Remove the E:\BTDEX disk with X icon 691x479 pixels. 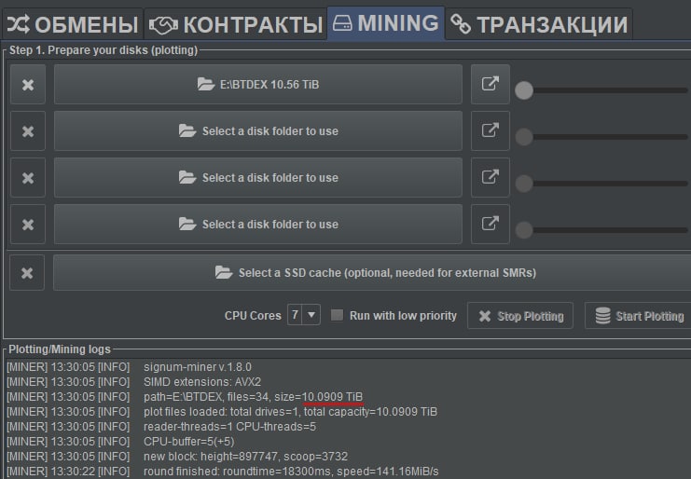pyautogui.click(x=28, y=85)
